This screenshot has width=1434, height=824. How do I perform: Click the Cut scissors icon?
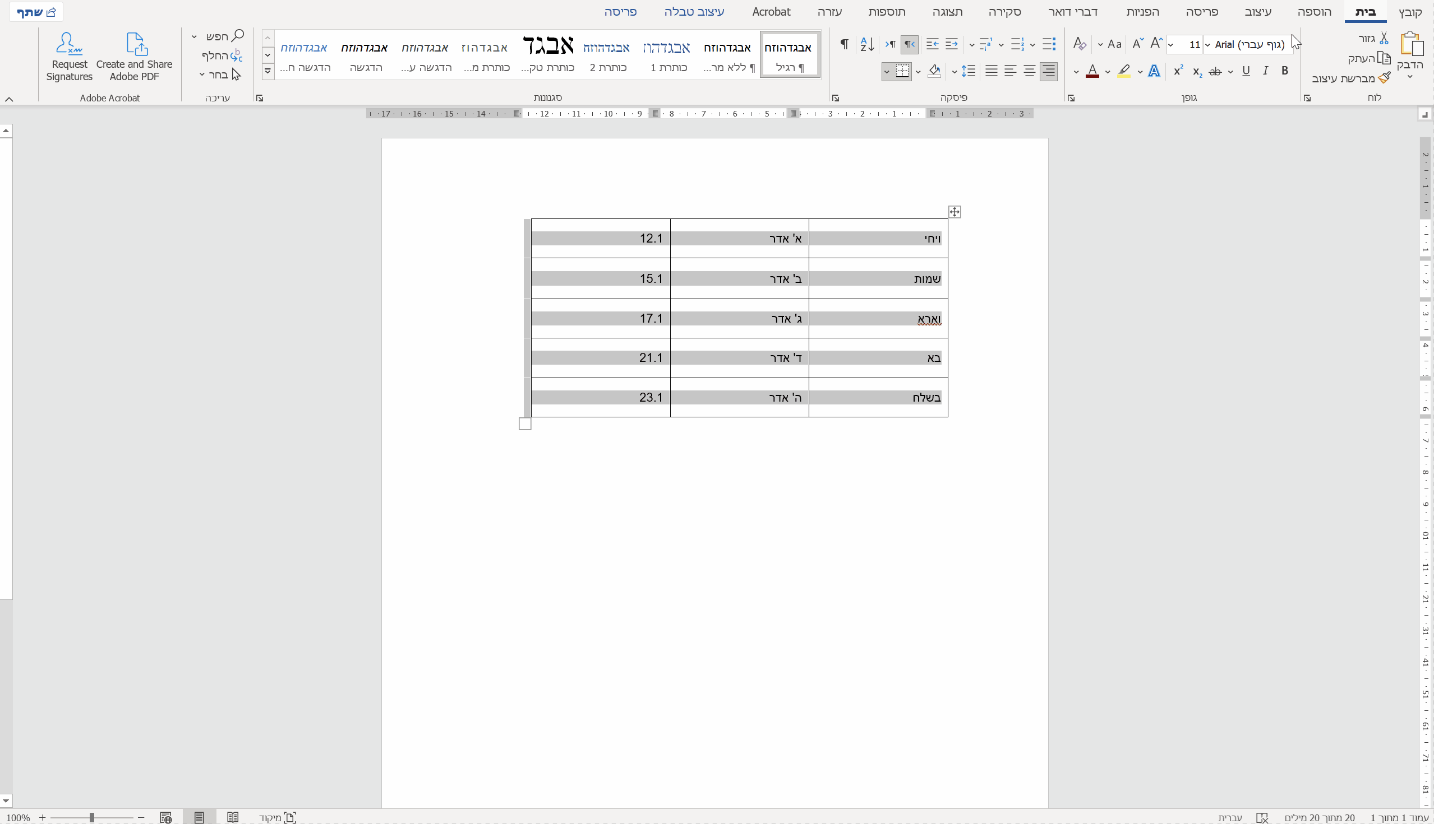tap(1384, 39)
